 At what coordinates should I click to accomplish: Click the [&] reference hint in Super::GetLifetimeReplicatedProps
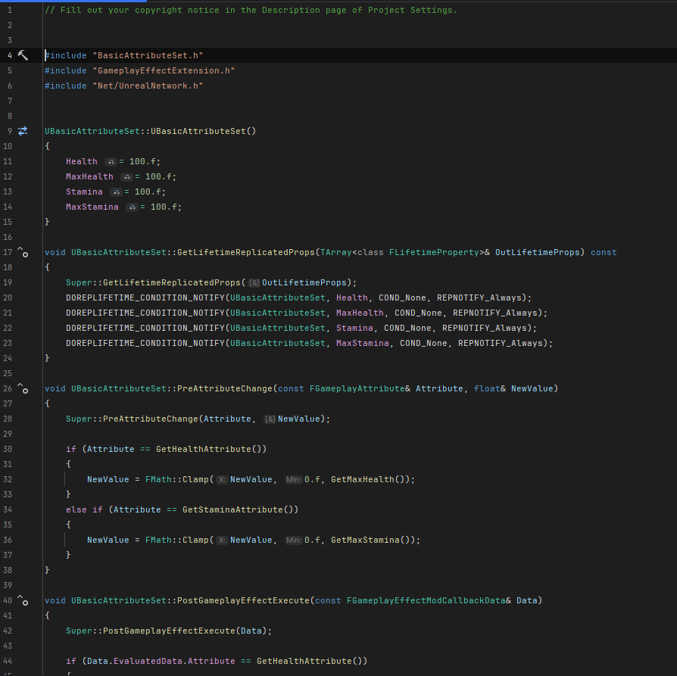(x=254, y=282)
